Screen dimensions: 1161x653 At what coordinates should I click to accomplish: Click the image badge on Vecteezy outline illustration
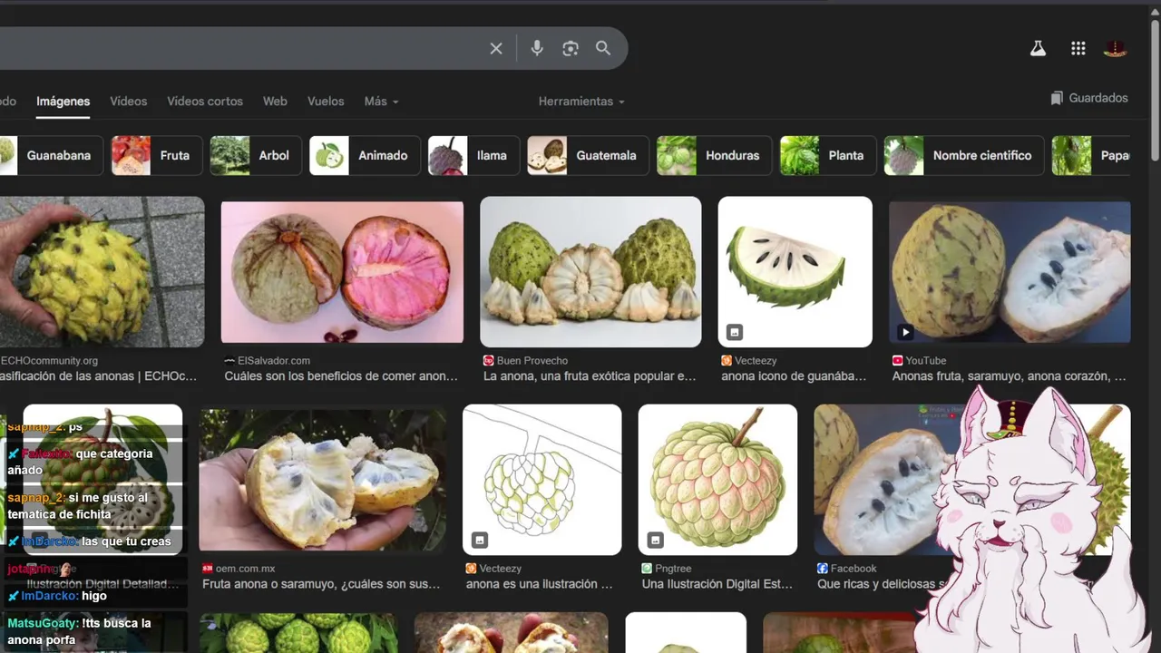(480, 541)
